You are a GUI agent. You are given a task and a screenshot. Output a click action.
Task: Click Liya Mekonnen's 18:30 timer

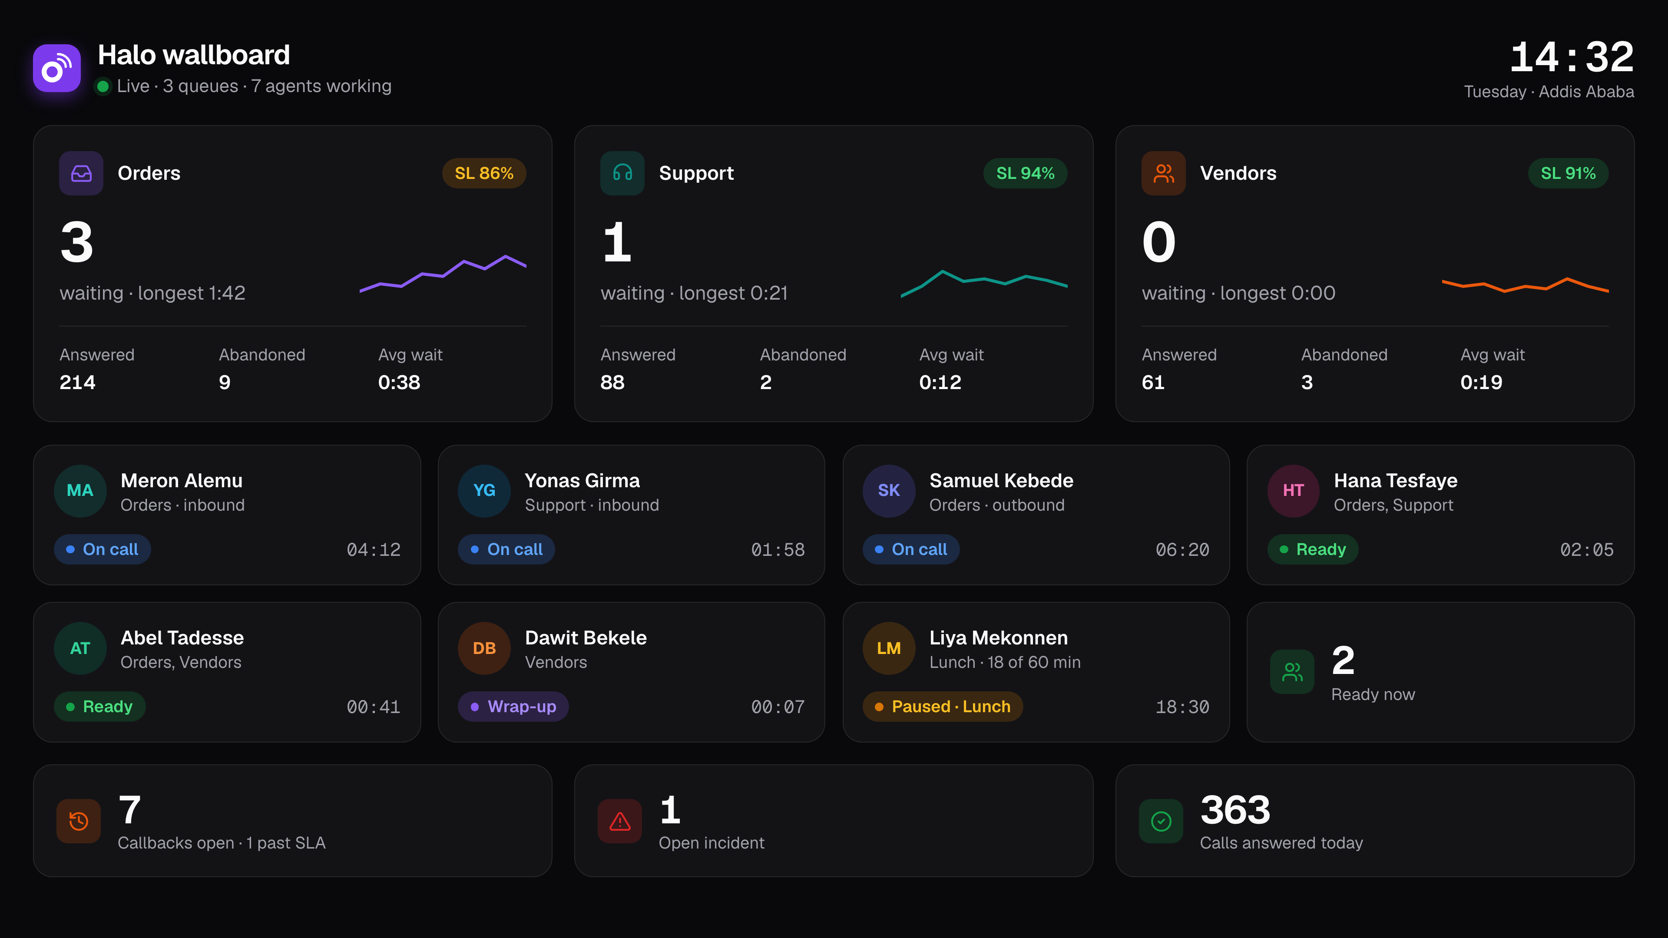pos(1182,707)
